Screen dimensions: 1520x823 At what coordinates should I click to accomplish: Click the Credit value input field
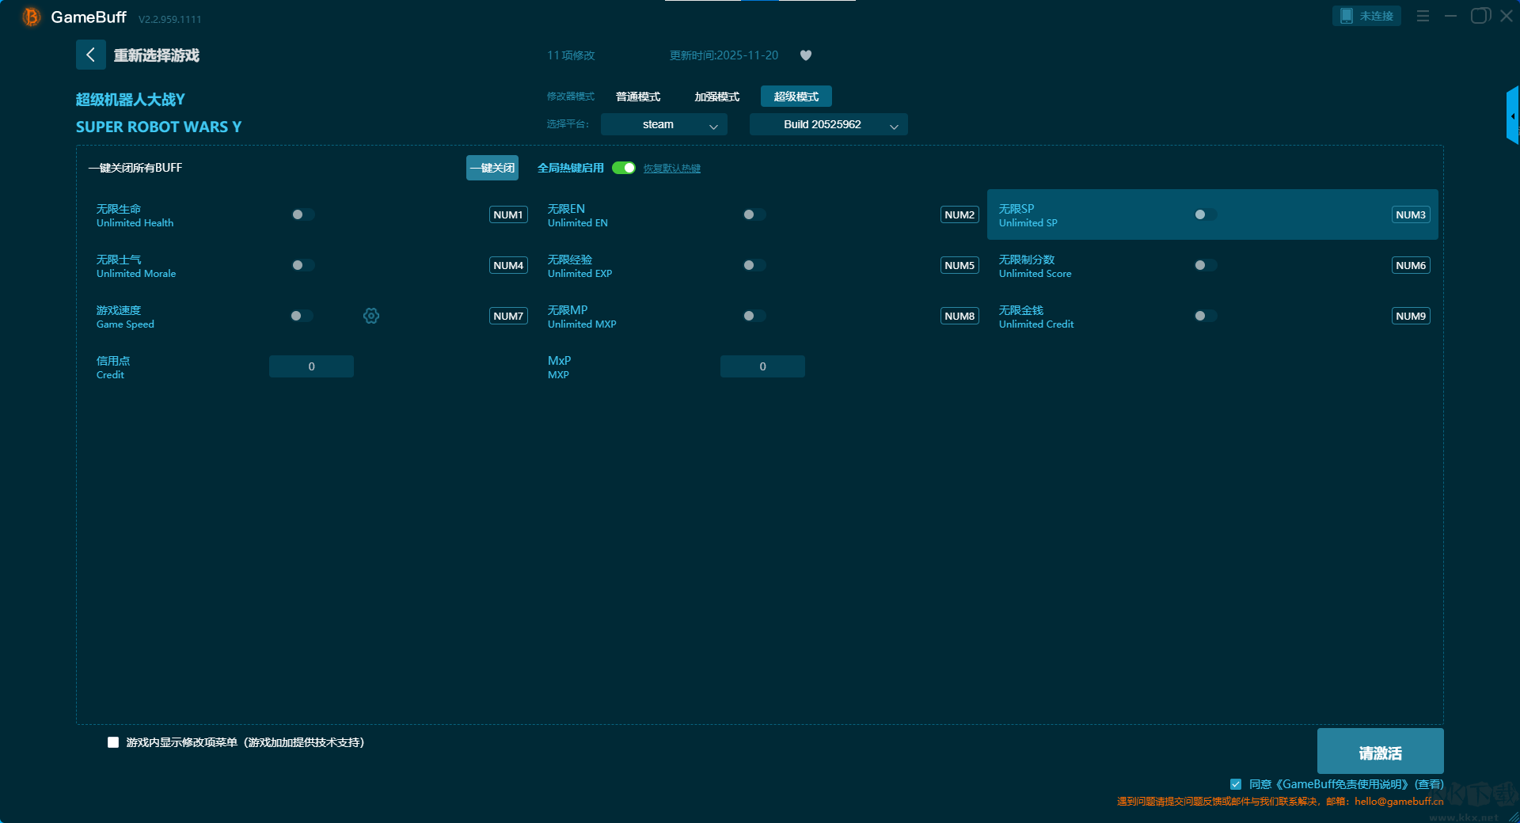(x=311, y=366)
